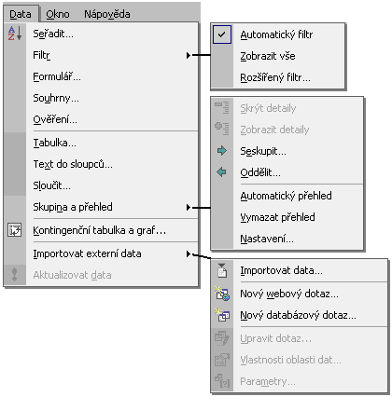
Task: Click the Kontingenční tabulka pivot table icon
Action: 15,230
